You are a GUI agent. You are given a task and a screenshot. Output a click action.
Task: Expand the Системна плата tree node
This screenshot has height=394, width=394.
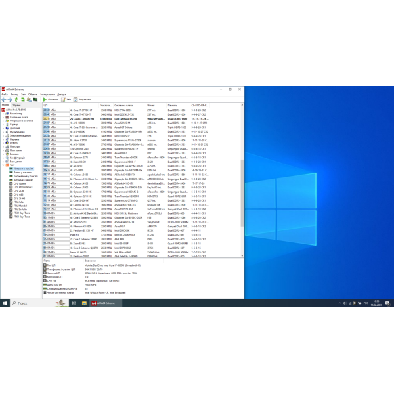(x=3, y=117)
